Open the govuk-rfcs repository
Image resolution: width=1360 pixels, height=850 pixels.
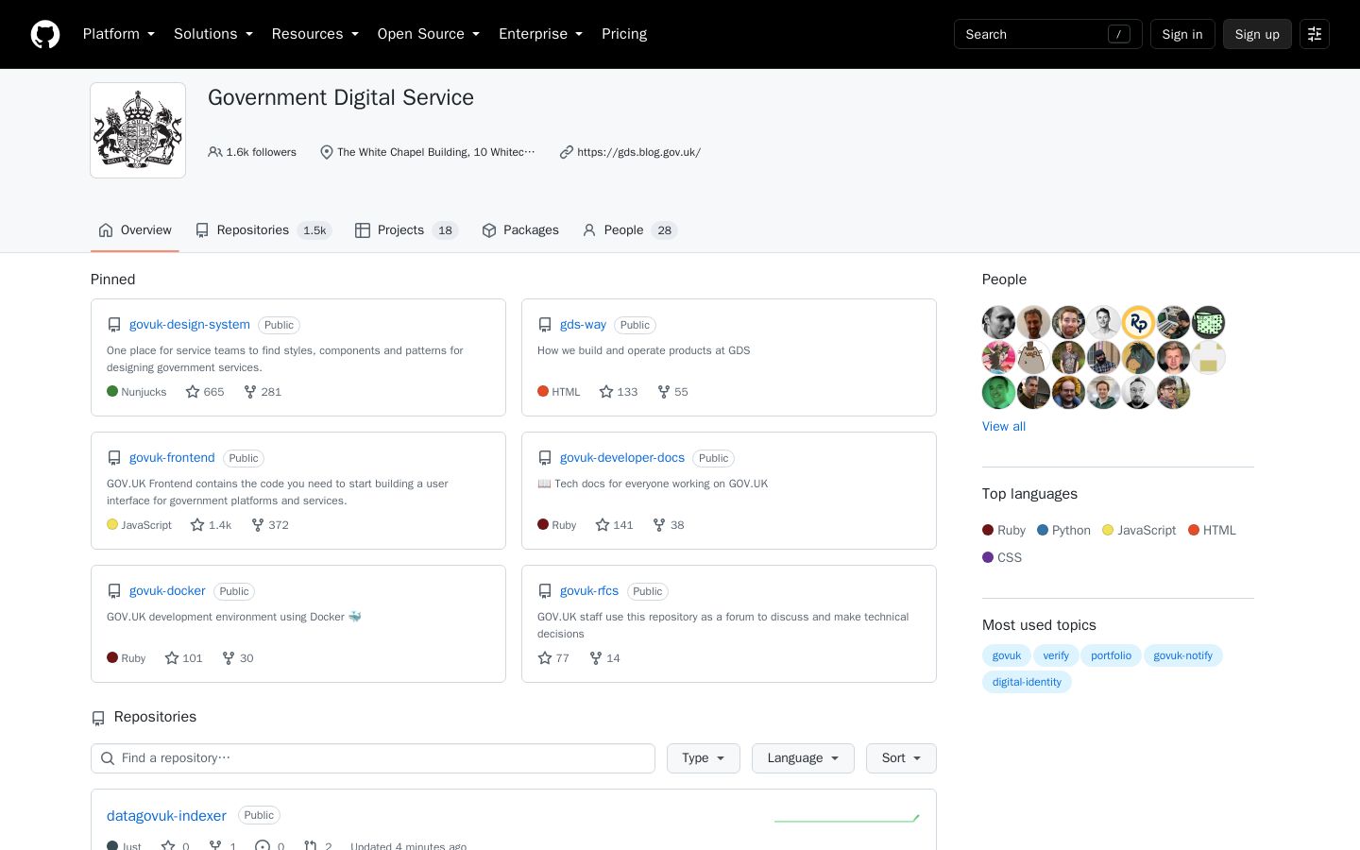tap(589, 590)
